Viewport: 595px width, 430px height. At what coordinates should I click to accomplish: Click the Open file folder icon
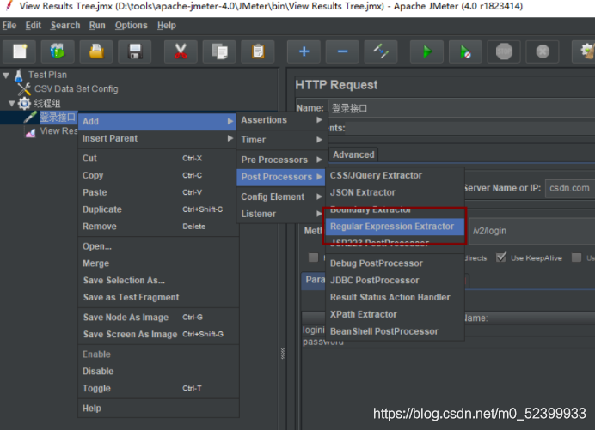pyautogui.click(x=96, y=51)
